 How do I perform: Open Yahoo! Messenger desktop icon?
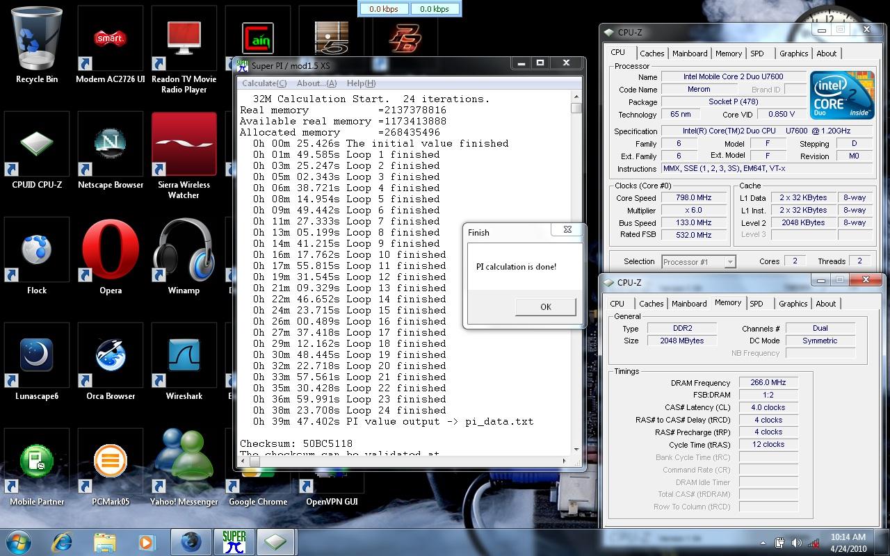click(x=184, y=468)
